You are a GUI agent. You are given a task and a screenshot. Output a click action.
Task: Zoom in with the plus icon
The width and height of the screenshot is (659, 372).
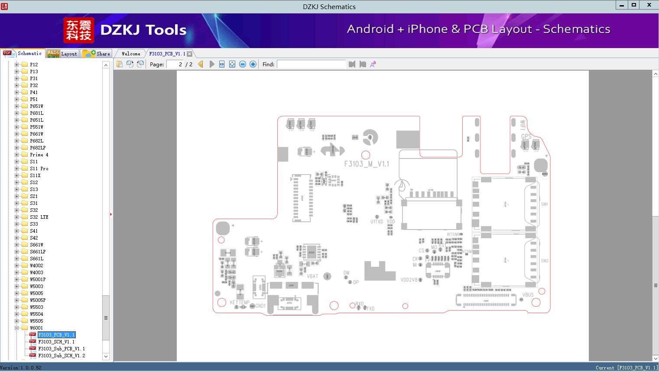(x=253, y=64)
